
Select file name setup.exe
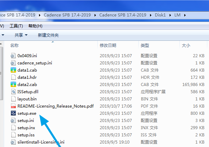27,113
